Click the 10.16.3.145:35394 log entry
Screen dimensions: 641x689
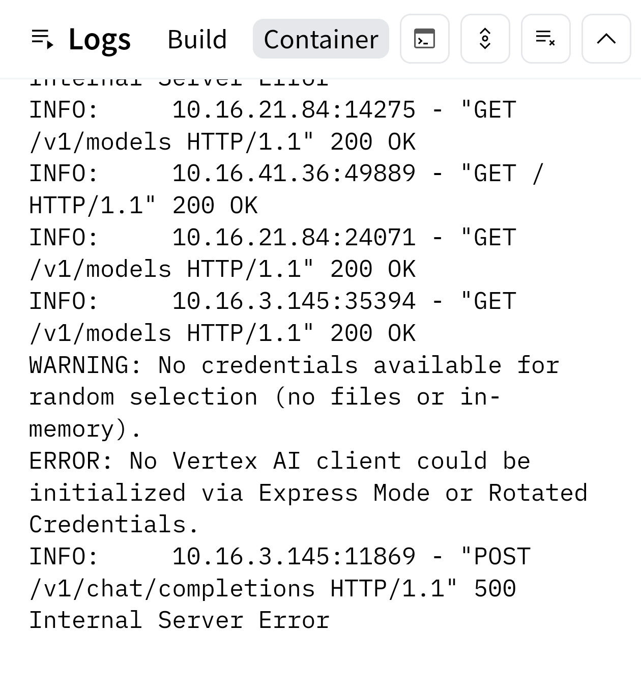294,301
